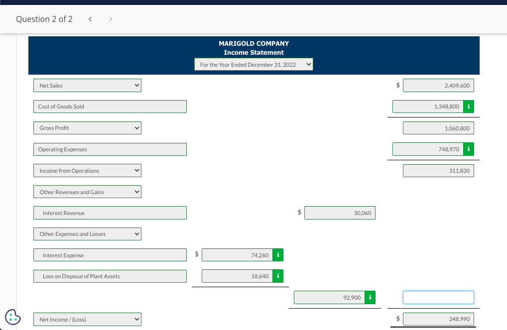Show info for Interest Expense amount

(278, 255)
